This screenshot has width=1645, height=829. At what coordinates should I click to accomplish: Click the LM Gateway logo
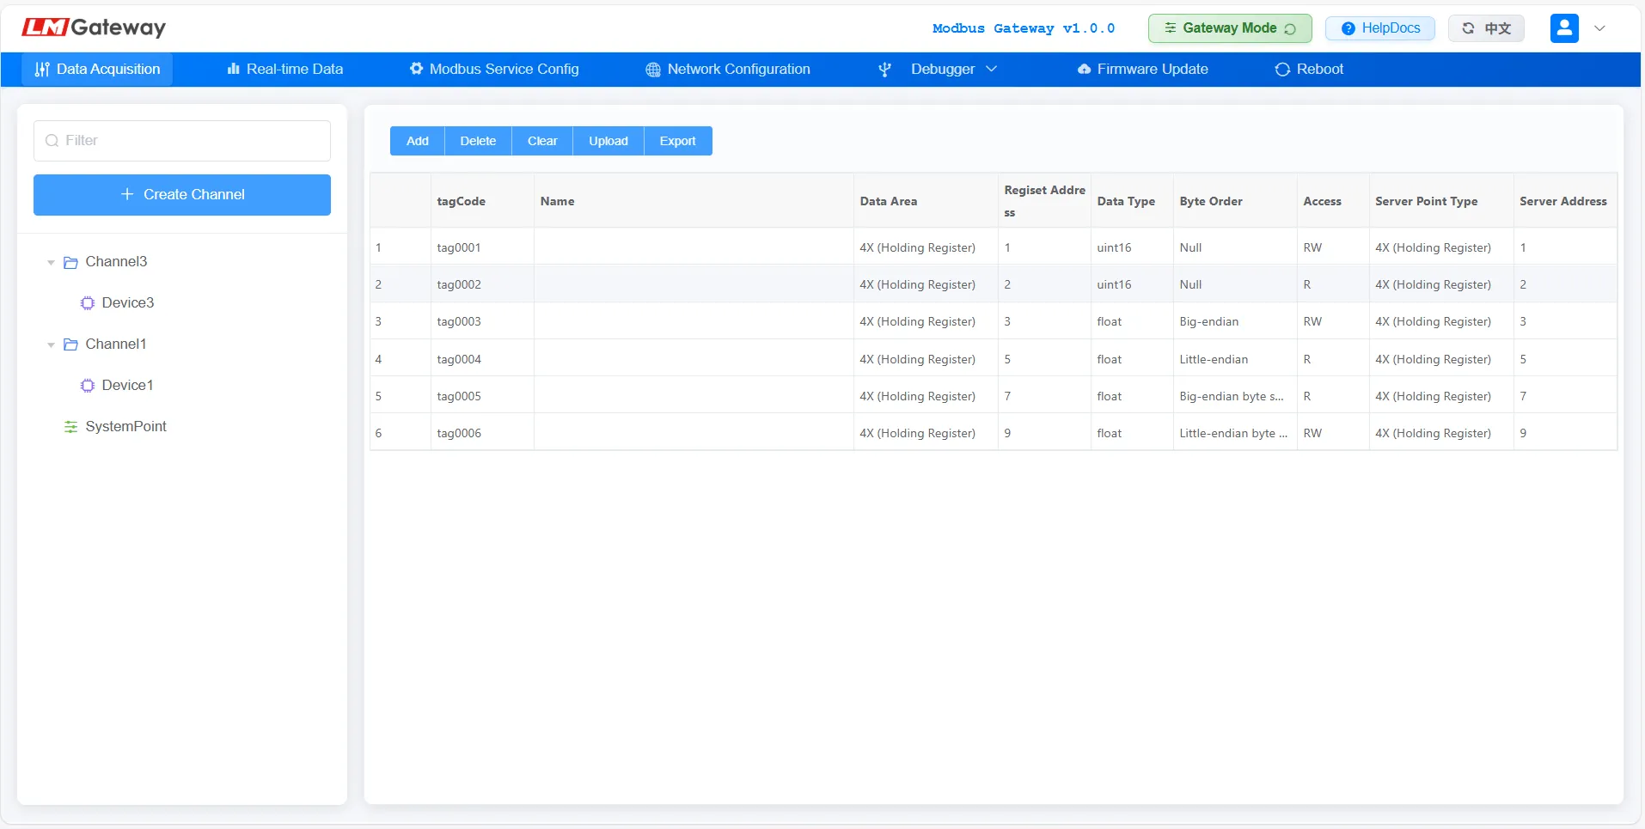[94, 27]
